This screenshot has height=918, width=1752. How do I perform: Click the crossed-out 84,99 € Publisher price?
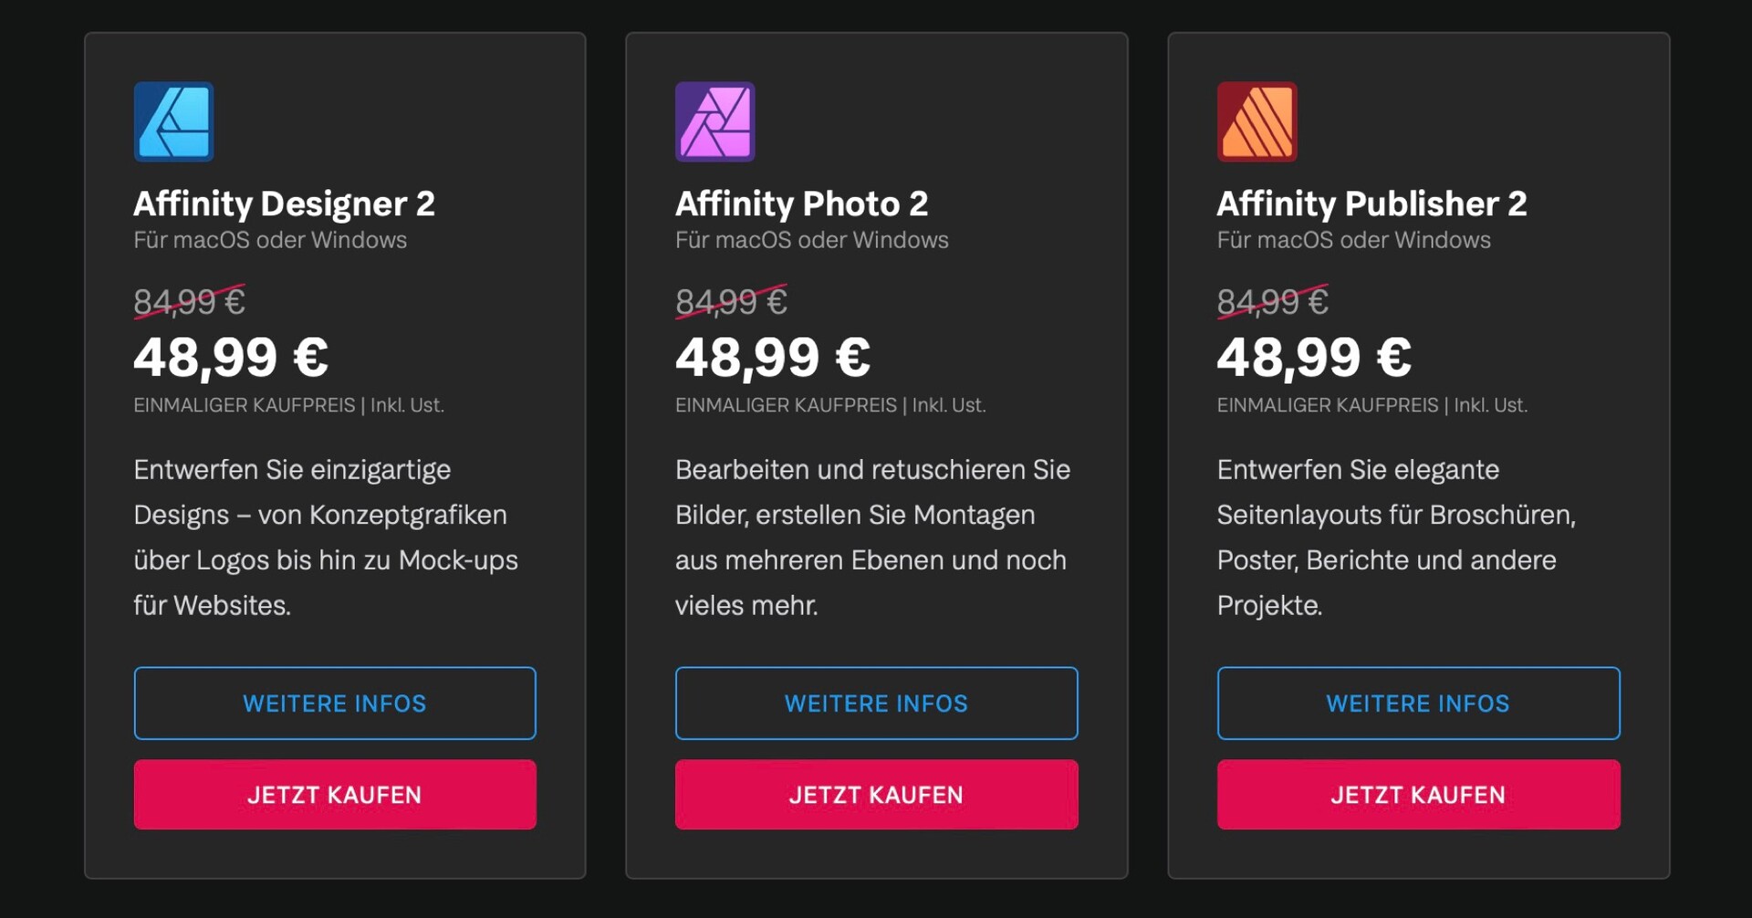point(1273,301)
